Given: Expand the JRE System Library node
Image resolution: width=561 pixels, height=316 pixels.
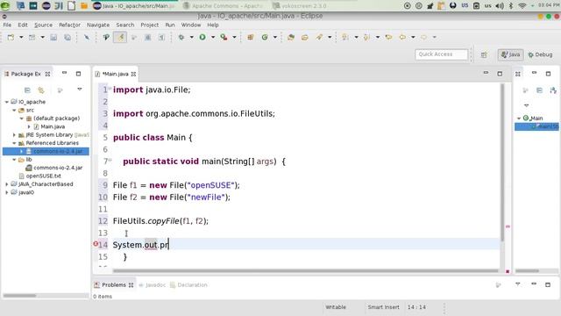Looking at the screenshot, I should click(14, 134).
